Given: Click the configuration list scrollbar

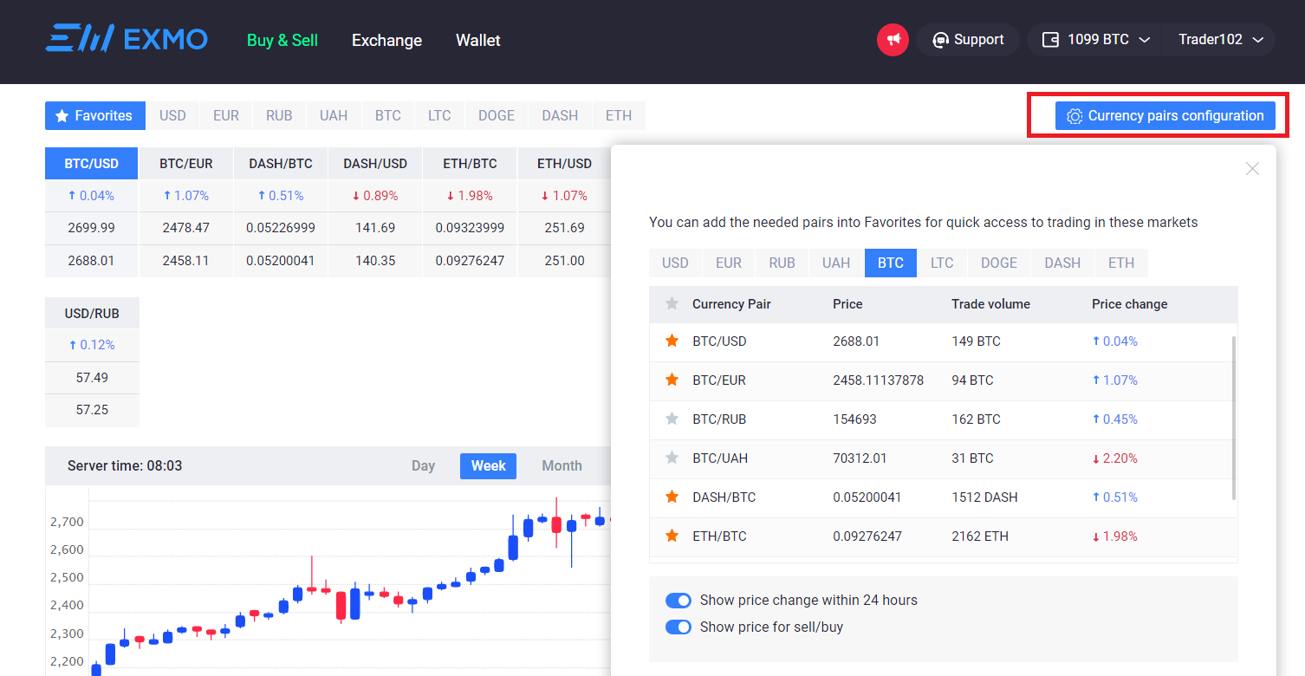Looking at the screenshot, I should click(x=1233, y=418).
